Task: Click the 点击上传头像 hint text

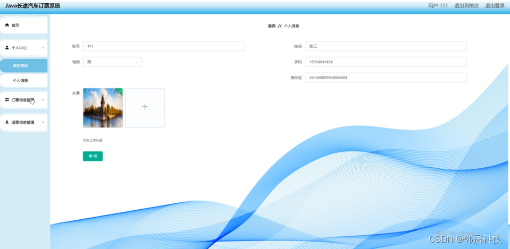Action: tap(93, 140)
